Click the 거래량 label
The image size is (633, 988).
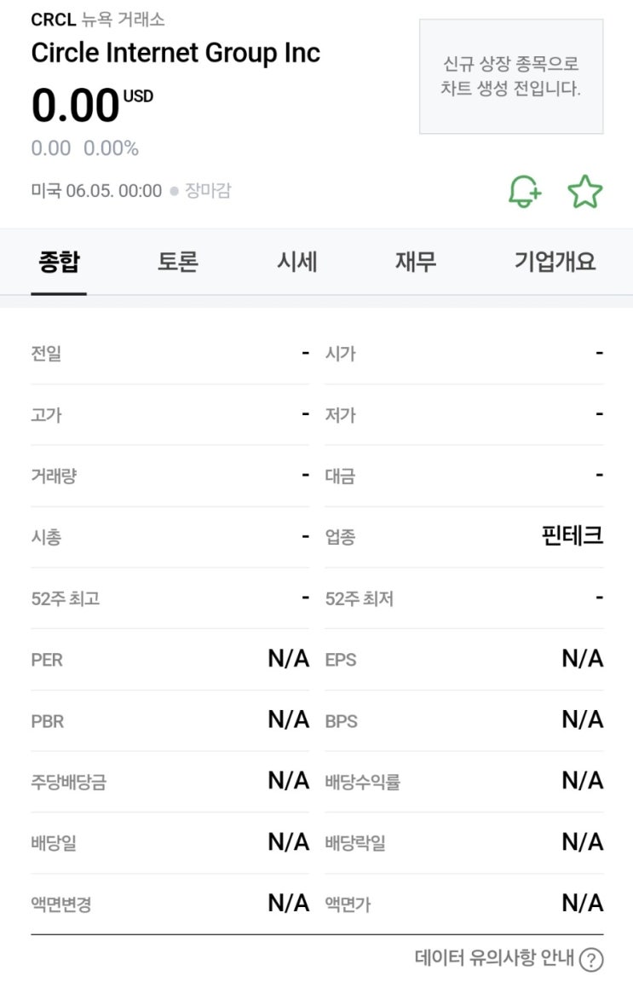coord(54,477)
